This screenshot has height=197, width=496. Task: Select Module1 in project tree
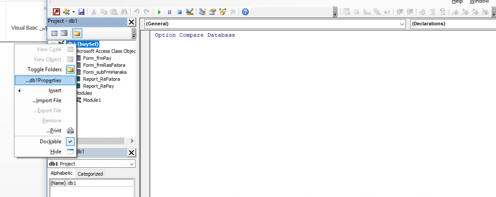(92, 100)
